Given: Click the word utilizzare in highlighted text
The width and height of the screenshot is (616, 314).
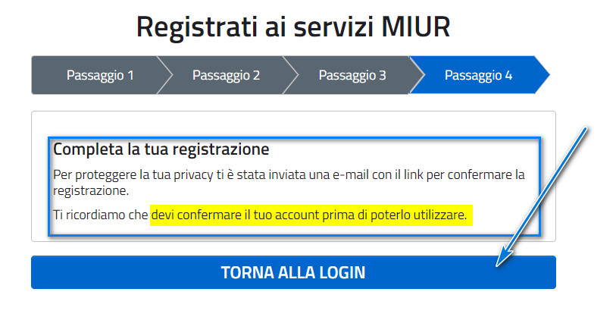Looking at the screenshot, I should pyautogui.click(x=441, y=215).
